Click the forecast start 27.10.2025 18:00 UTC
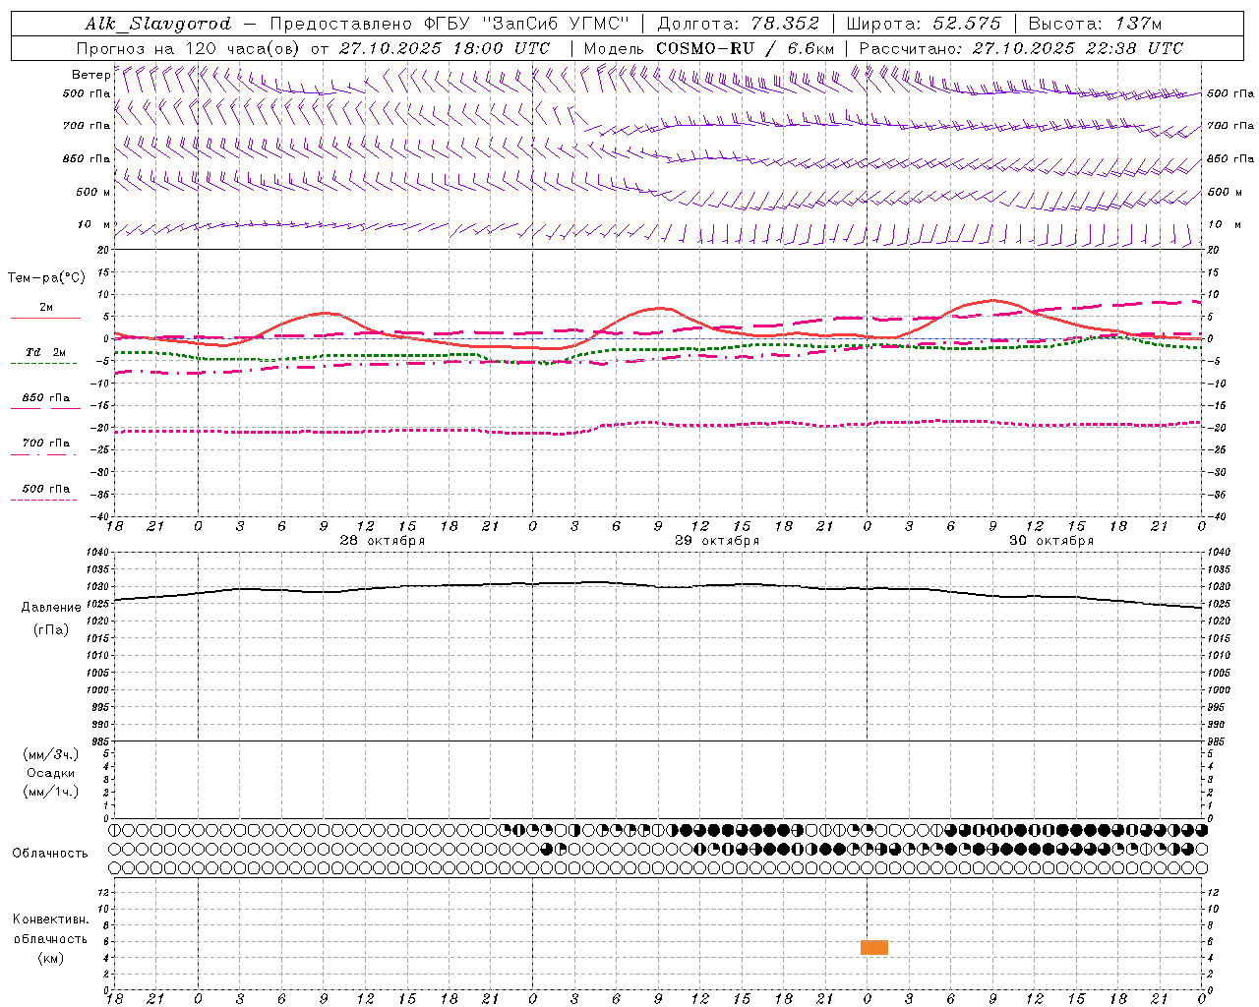The image size is (1259, 1007). tap(445, 48)
